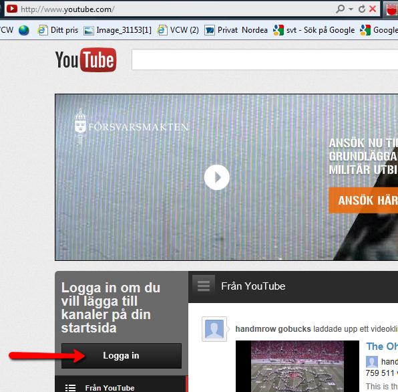Play the Försvarsmakten banner video

click(x=216, y=177)
